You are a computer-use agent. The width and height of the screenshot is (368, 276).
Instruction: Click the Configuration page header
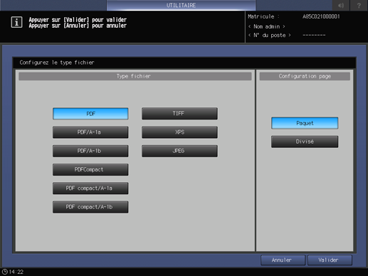[305, 76]
